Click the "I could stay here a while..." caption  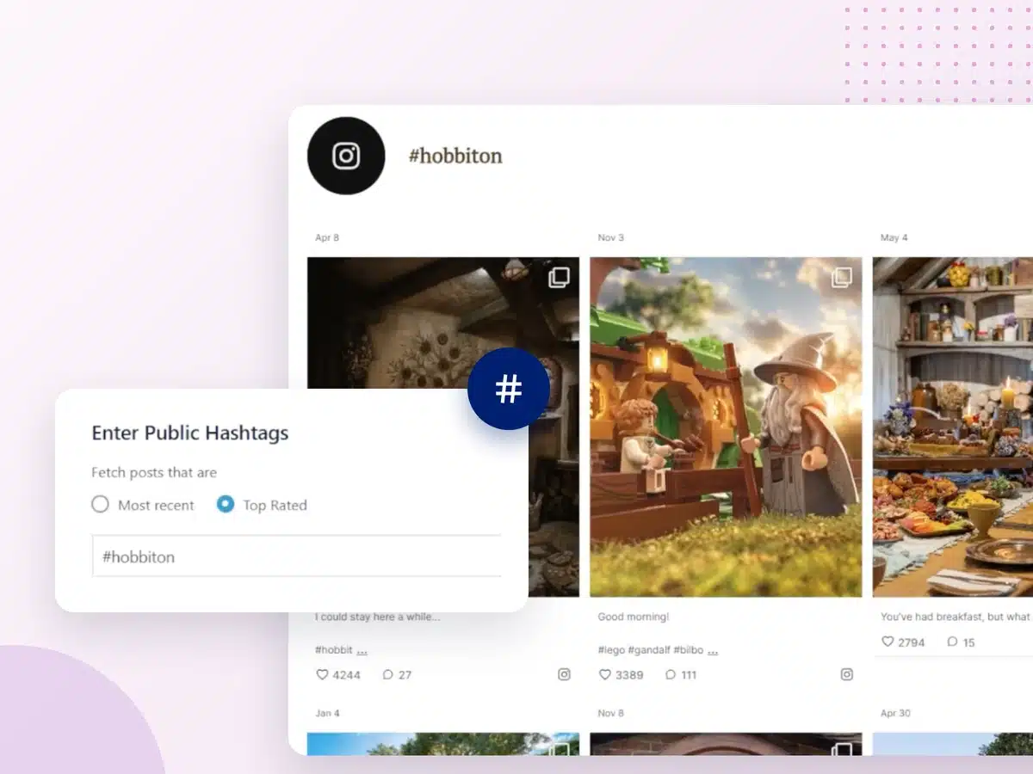click(x=377, y=617)
